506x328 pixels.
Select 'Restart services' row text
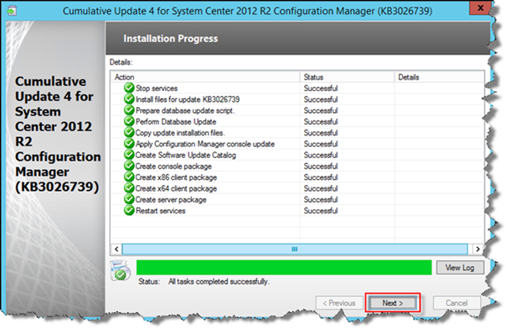pyautogui.click(x=161, y=211)
